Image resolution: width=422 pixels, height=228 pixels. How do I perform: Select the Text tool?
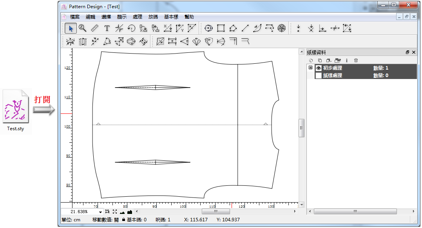pyautogui.click(x=107, y=28)
